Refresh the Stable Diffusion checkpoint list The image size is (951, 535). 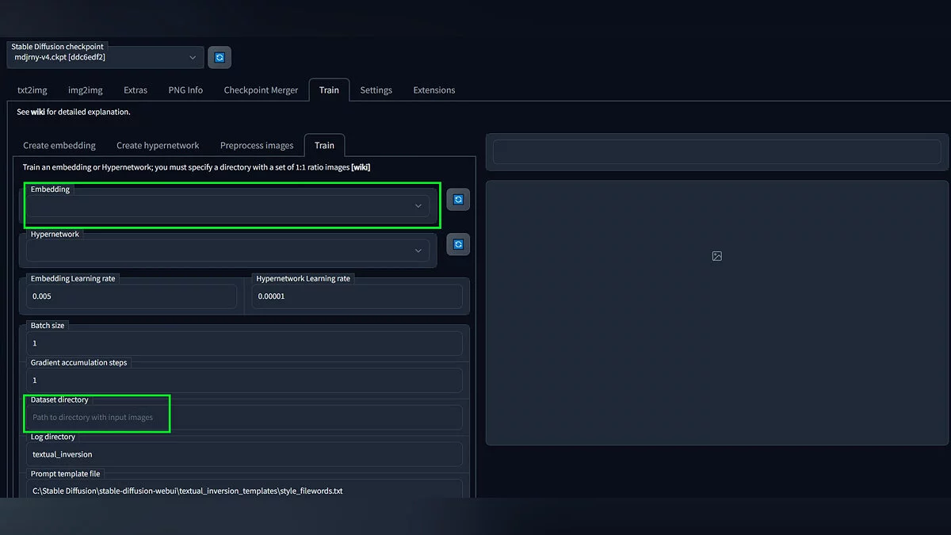(x=220, y=57)
